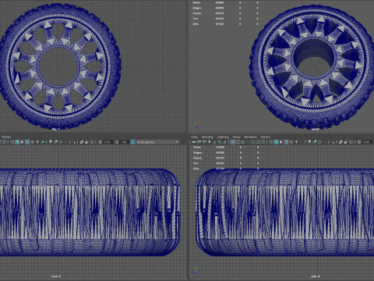The image size is (374, 281).
Task: Click X-Ray icon in front panel toolbar
Action: coord(82,142)
